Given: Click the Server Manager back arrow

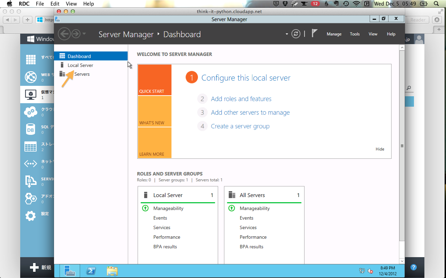Looking at the screenshot, I should [64, 34].
